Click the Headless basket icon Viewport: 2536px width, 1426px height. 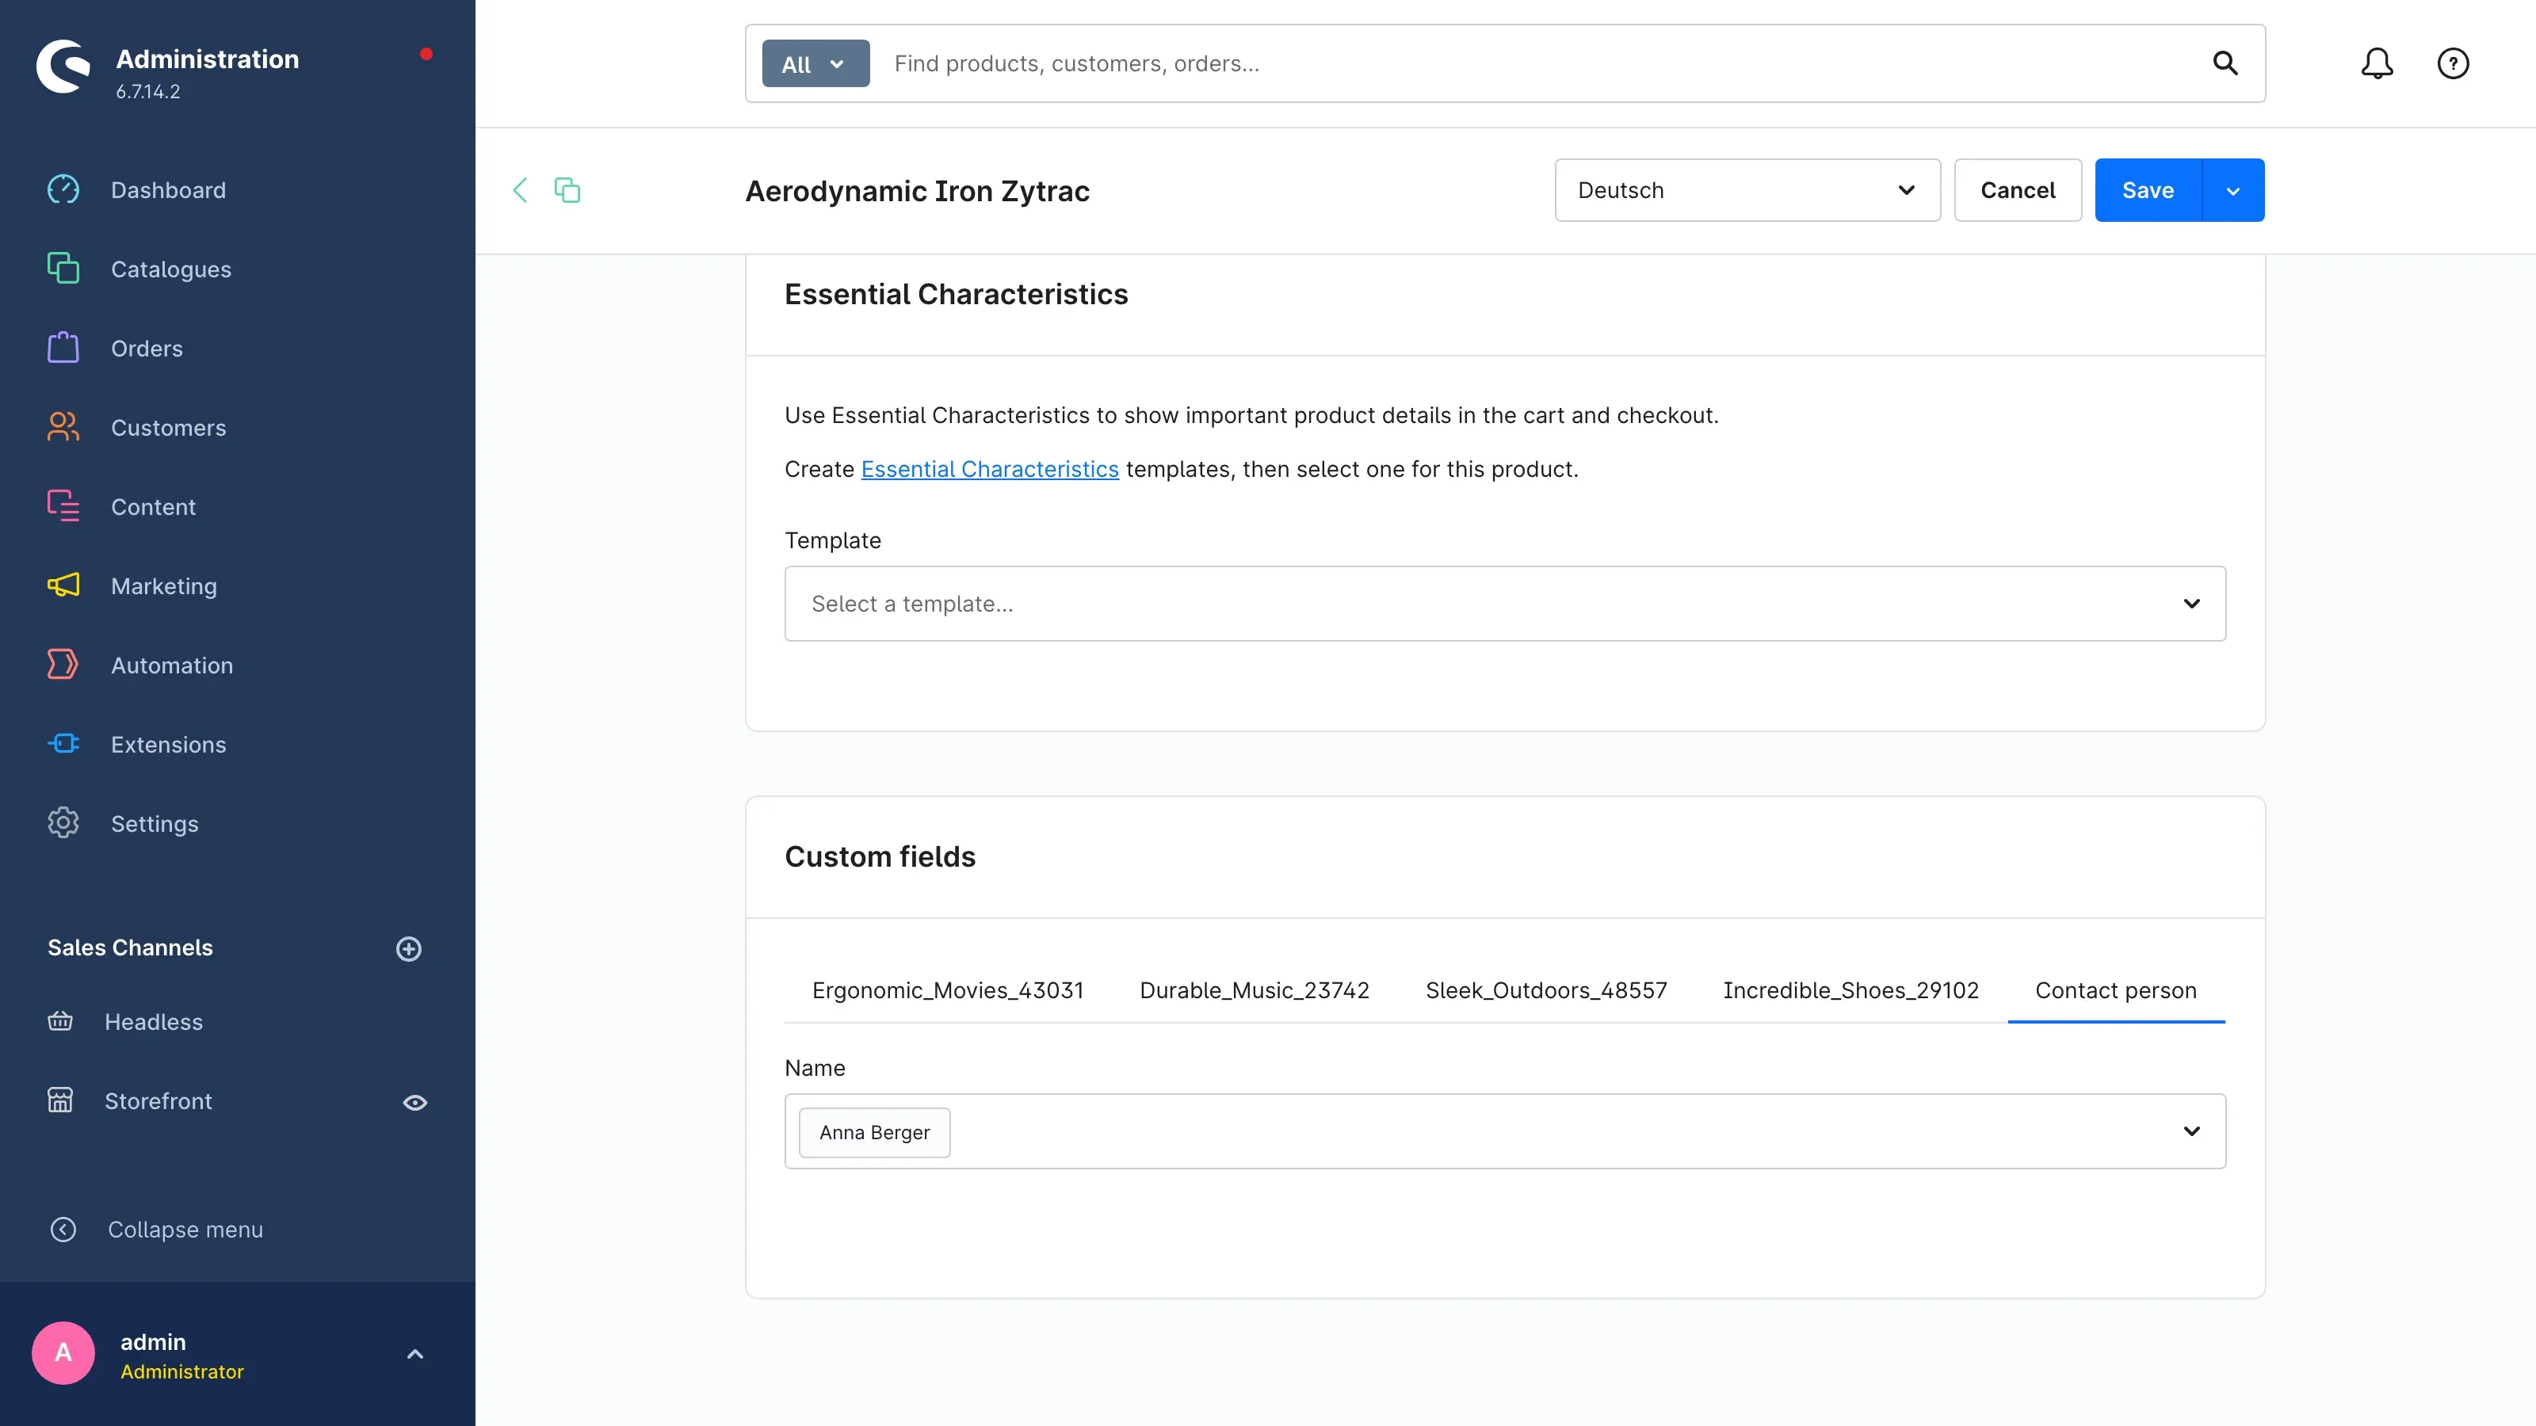(60, 1020)
